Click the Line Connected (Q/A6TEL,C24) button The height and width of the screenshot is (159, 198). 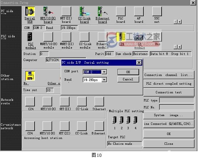tap(169, 124)
